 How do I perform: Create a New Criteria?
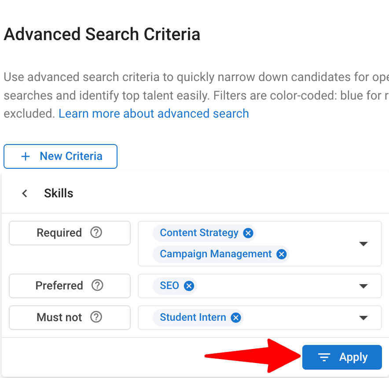coord(60,156)
